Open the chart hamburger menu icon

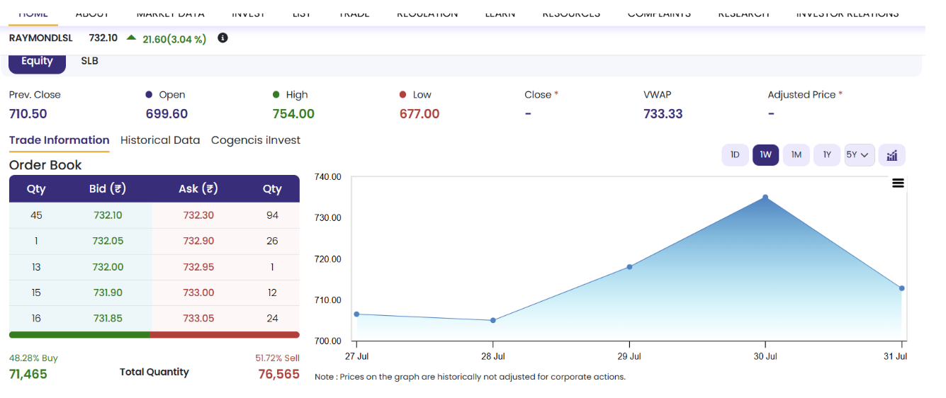point(898,183)
